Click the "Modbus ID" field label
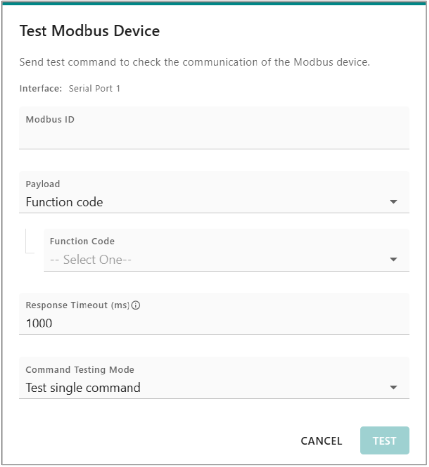Image resolution: width=429 pixels, height=467 pixels. [x=50, y=120]
